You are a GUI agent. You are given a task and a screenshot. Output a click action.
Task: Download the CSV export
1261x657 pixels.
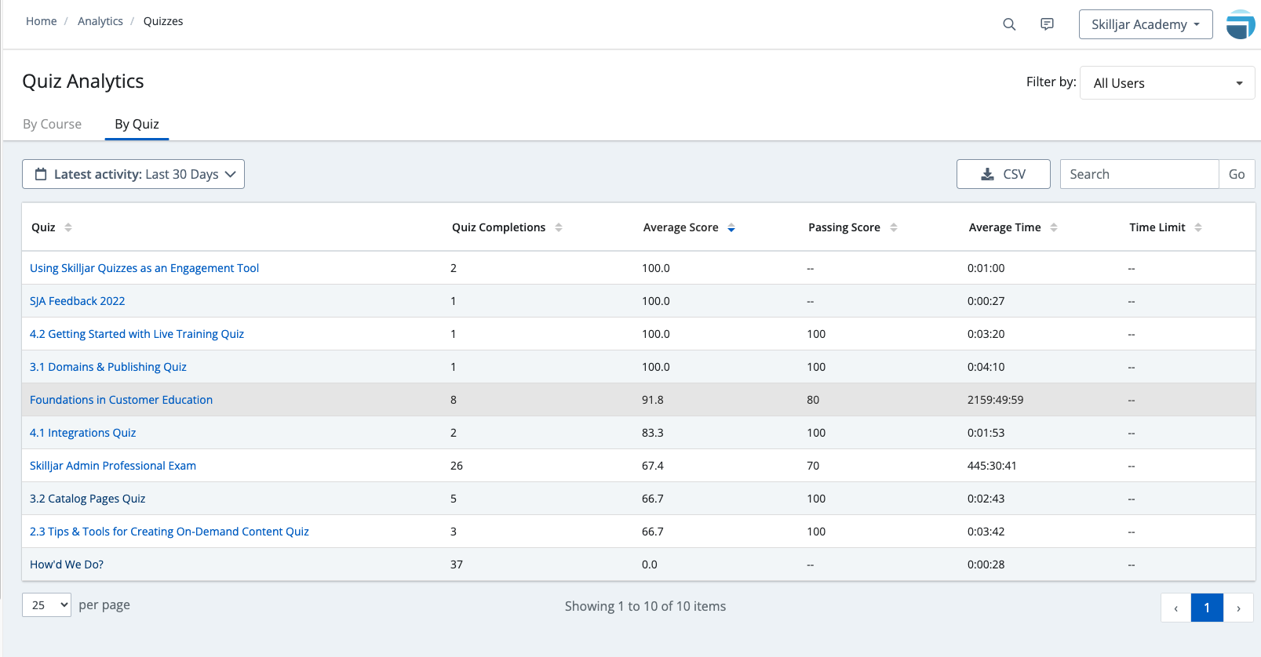point(1004,174)
